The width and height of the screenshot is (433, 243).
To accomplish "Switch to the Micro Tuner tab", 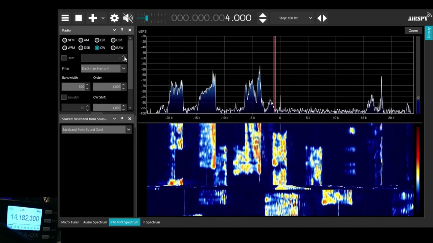I will click(70, 222).
